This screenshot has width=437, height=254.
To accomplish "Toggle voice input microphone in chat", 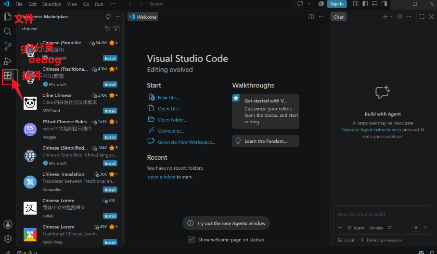I will point(416,228).
